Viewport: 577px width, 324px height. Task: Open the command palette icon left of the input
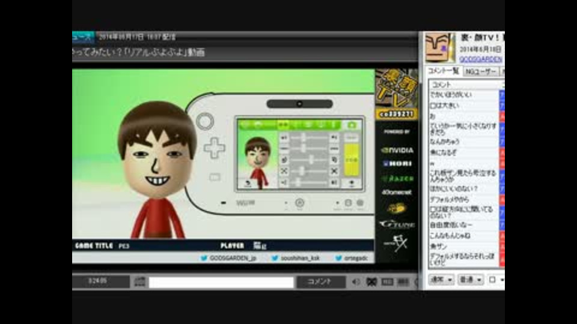point(140,282)
